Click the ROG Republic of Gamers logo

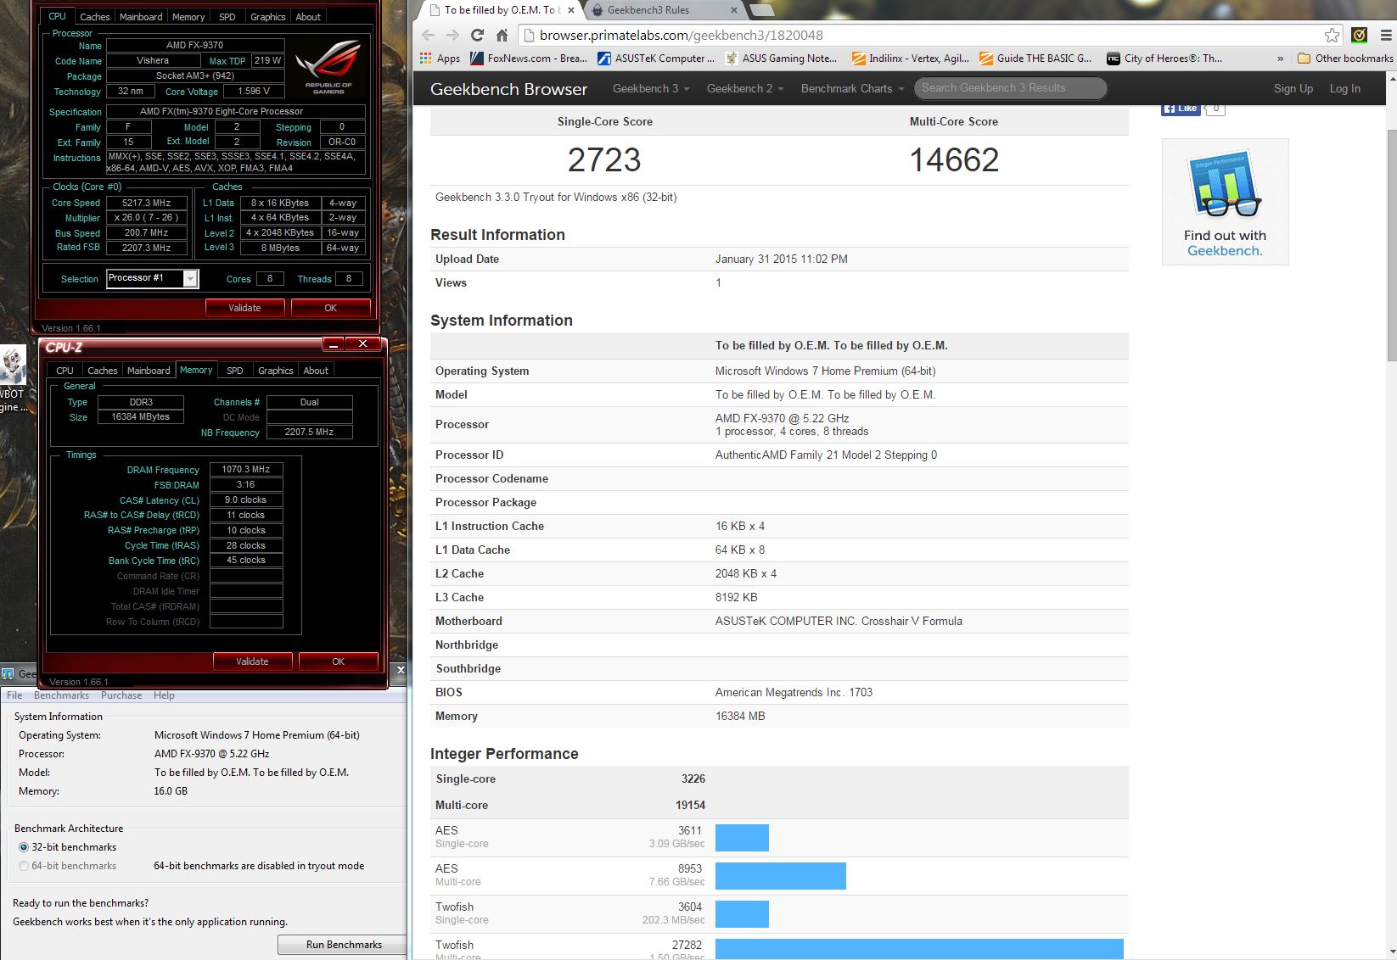click(328, 68)
